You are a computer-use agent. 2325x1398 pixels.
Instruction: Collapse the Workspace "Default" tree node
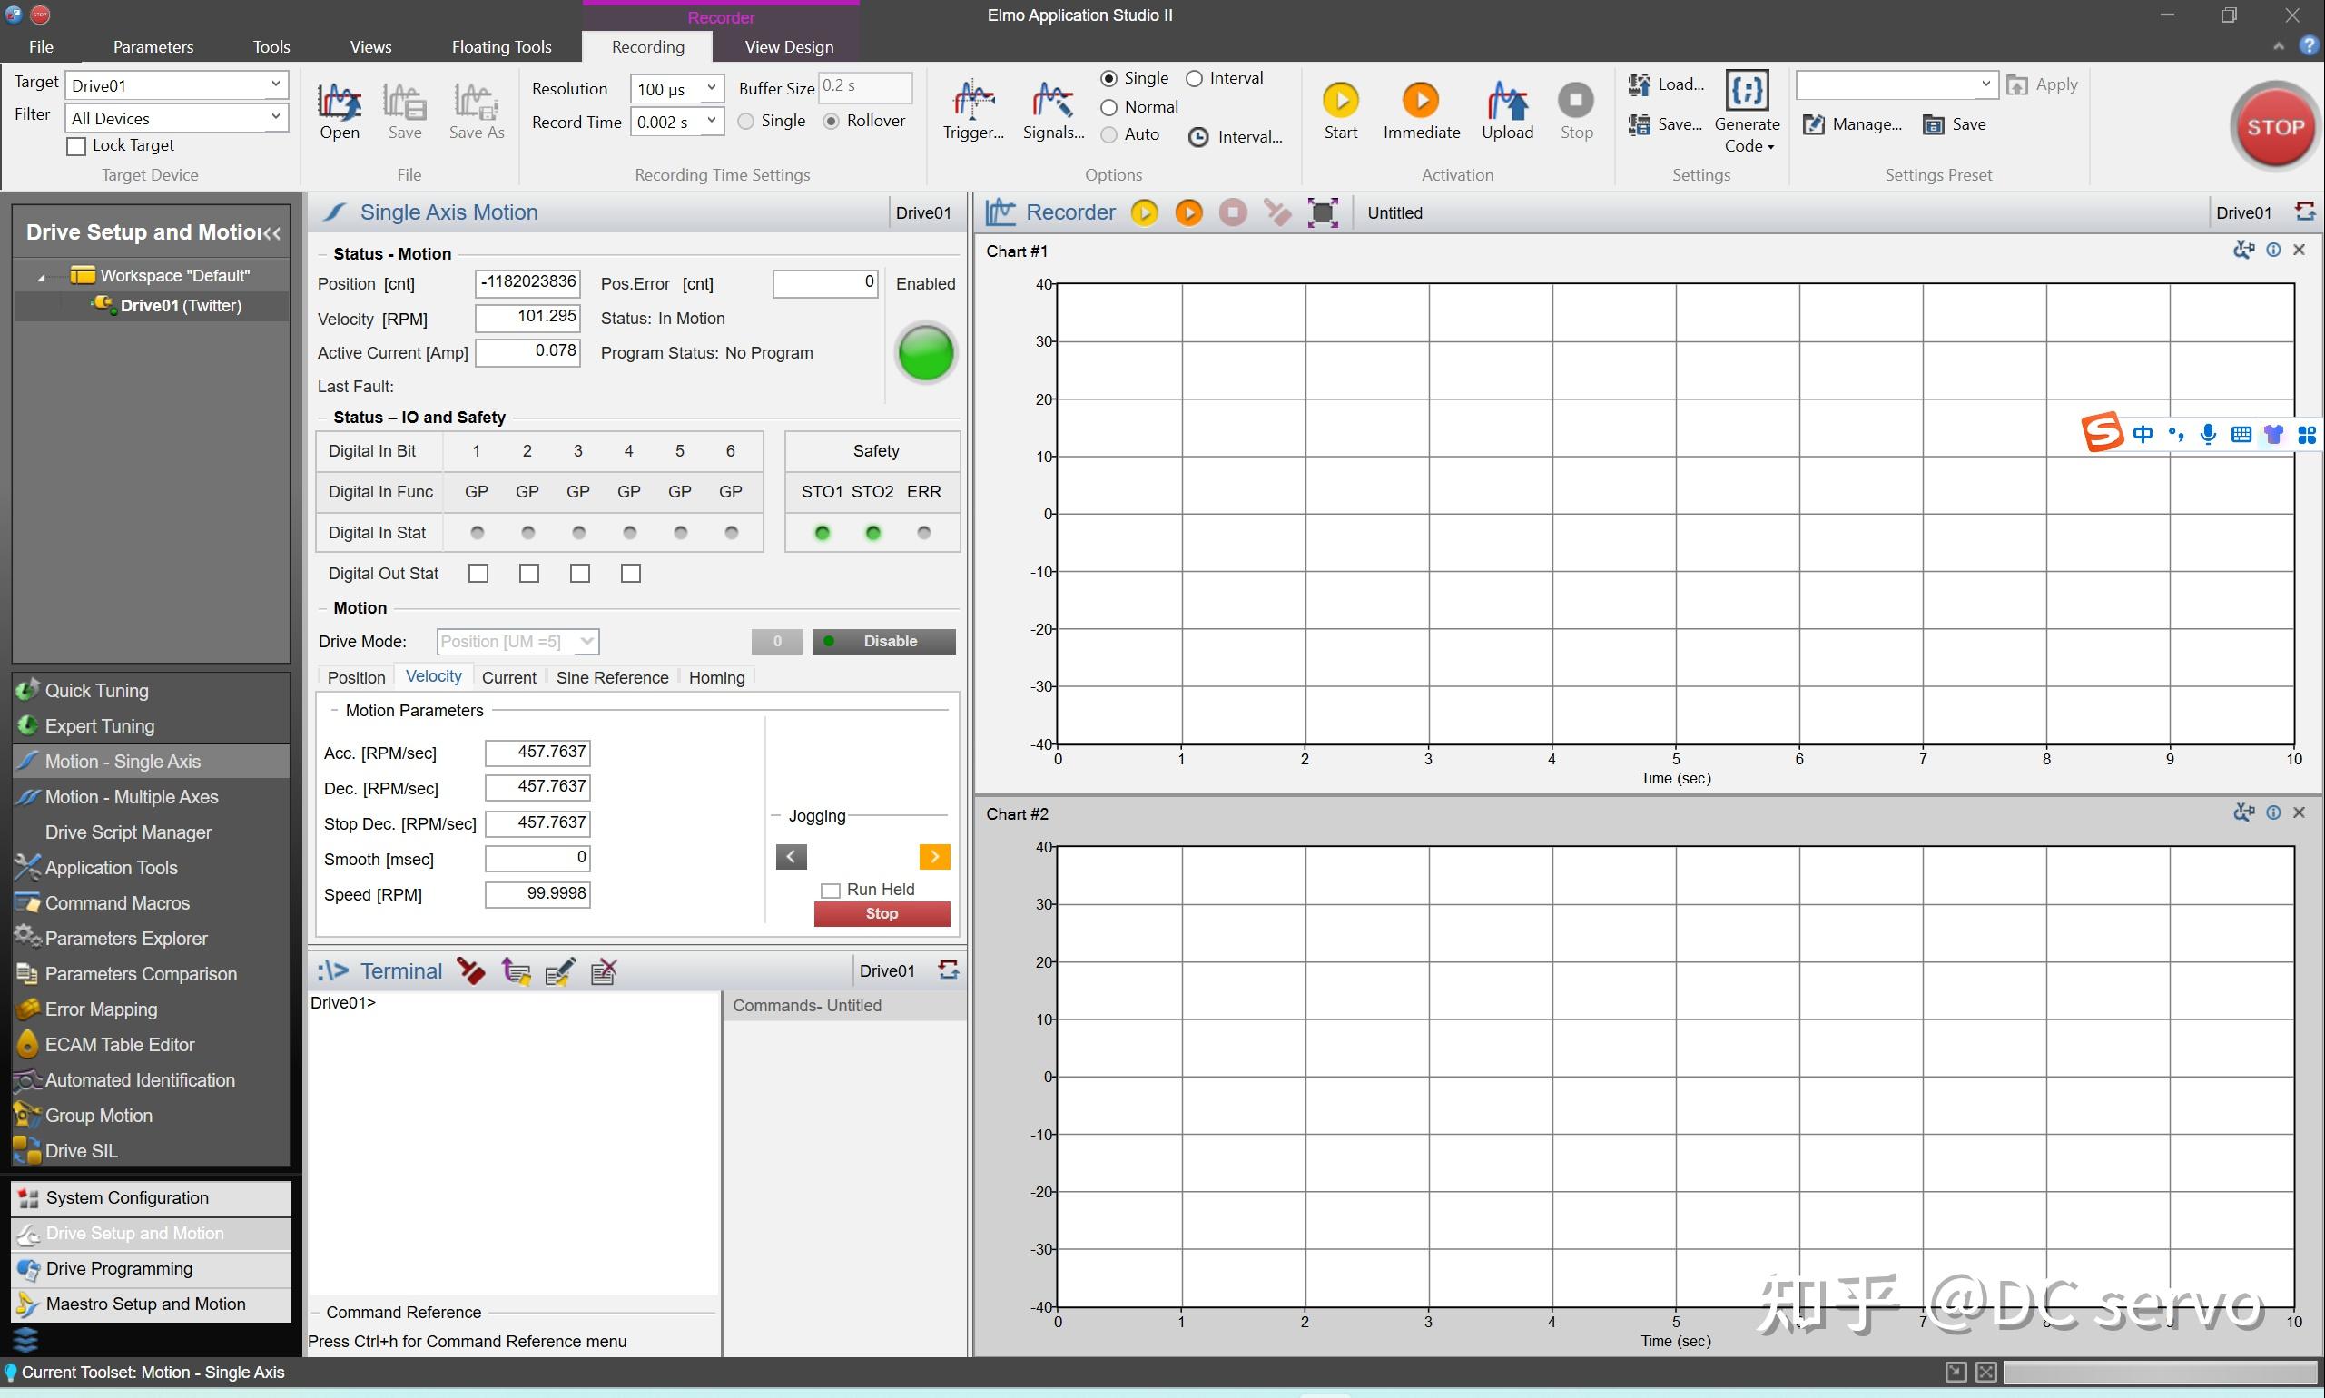(x=41, y=277)
